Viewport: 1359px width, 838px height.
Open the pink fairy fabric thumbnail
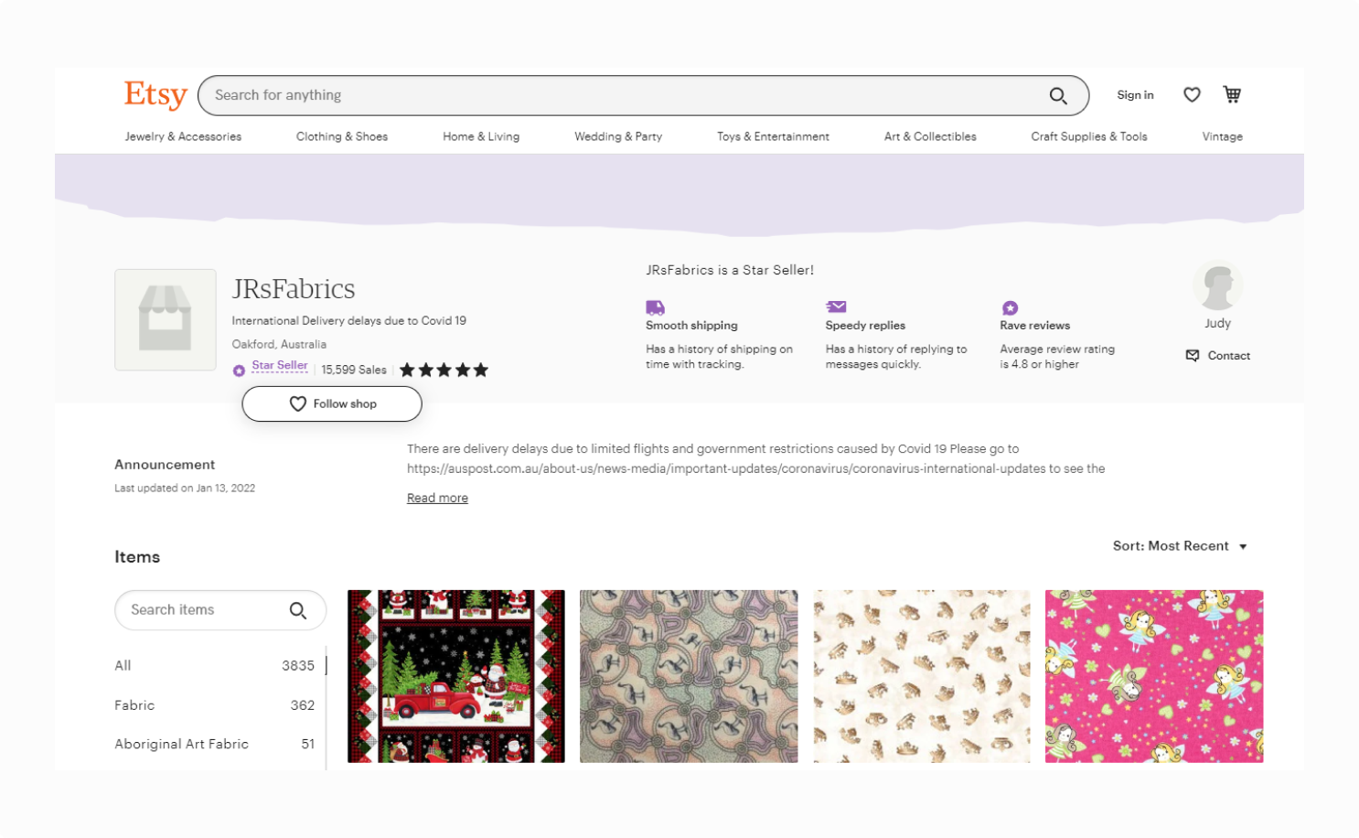click(1154, 676)
